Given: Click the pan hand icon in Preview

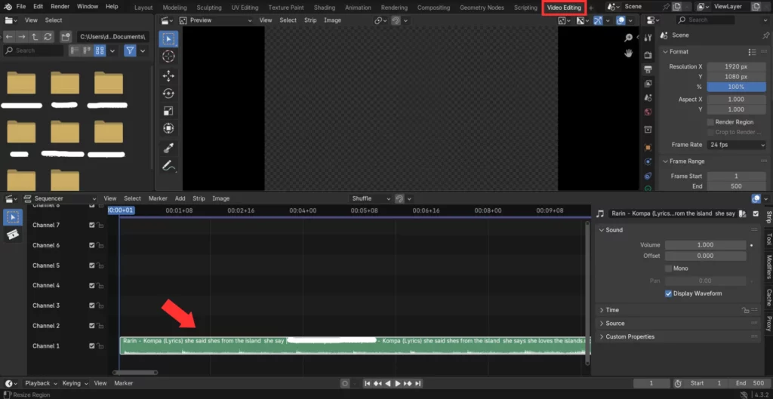Looking at the screenshot, I should pyautogui.click(x=629, y=53).
